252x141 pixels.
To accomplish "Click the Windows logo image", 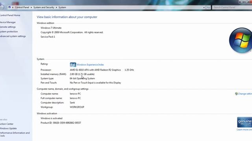I will pos(241,40).
